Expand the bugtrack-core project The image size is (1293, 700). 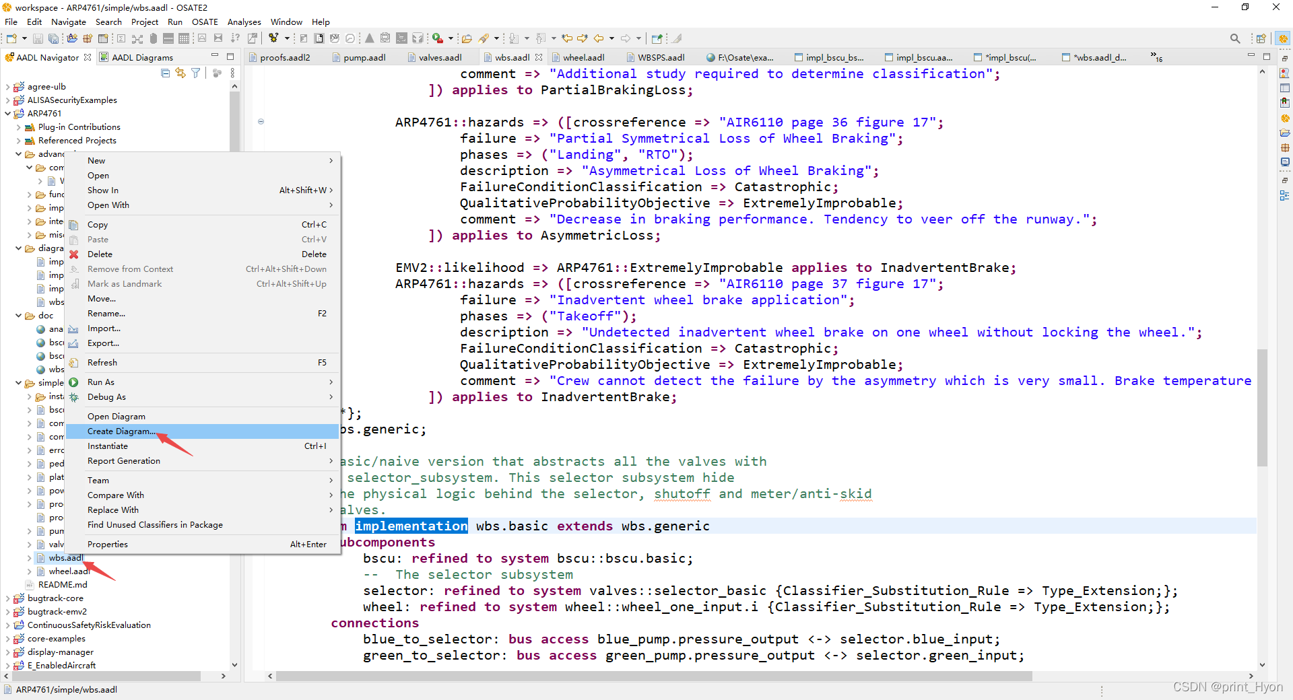coord(8,598)
